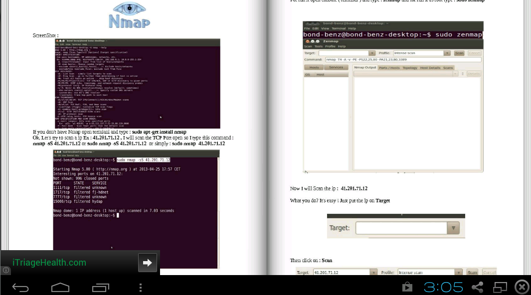This screenshot has width=531, height=295.
Task: Tap the 'Now I will Scan the ip' line
Action: tap(329, 188)
